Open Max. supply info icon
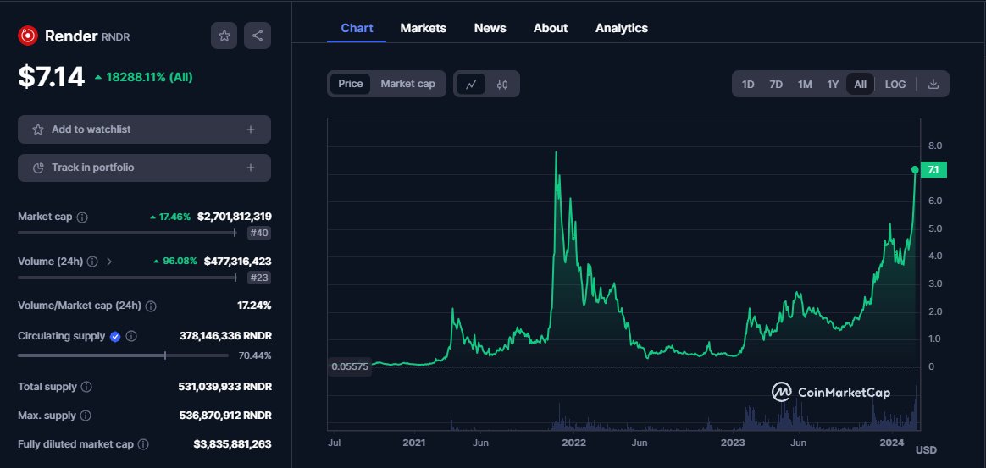Viewport: 986px width, 468px height. coord(86,416)
